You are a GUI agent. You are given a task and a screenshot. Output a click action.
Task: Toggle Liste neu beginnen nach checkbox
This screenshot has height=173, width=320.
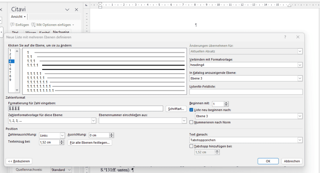pos(192,110)
